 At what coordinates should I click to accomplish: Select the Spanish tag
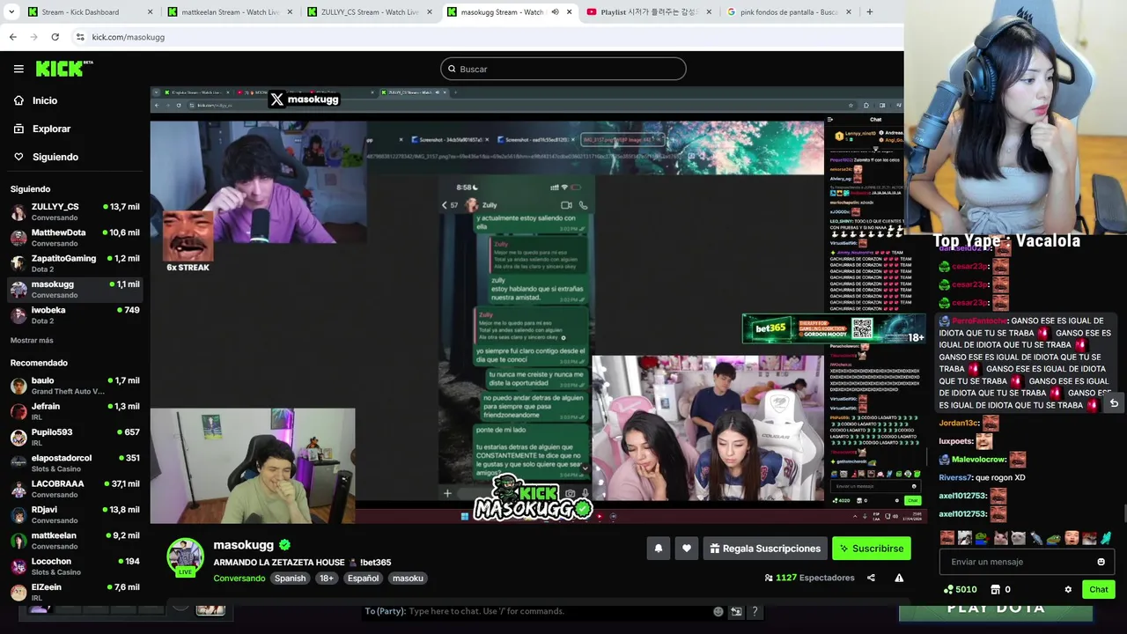(290, 579)
